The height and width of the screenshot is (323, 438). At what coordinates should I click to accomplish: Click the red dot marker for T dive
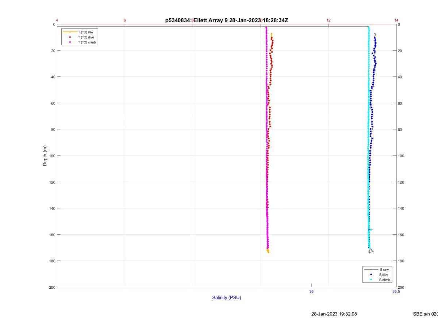click(70, 37)
